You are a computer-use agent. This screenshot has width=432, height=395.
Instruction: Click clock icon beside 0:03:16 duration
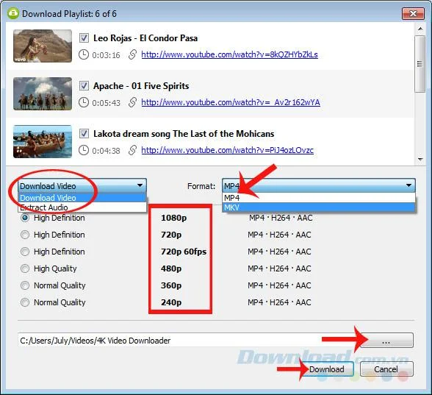pyautogui.click(x=84, y=54)
